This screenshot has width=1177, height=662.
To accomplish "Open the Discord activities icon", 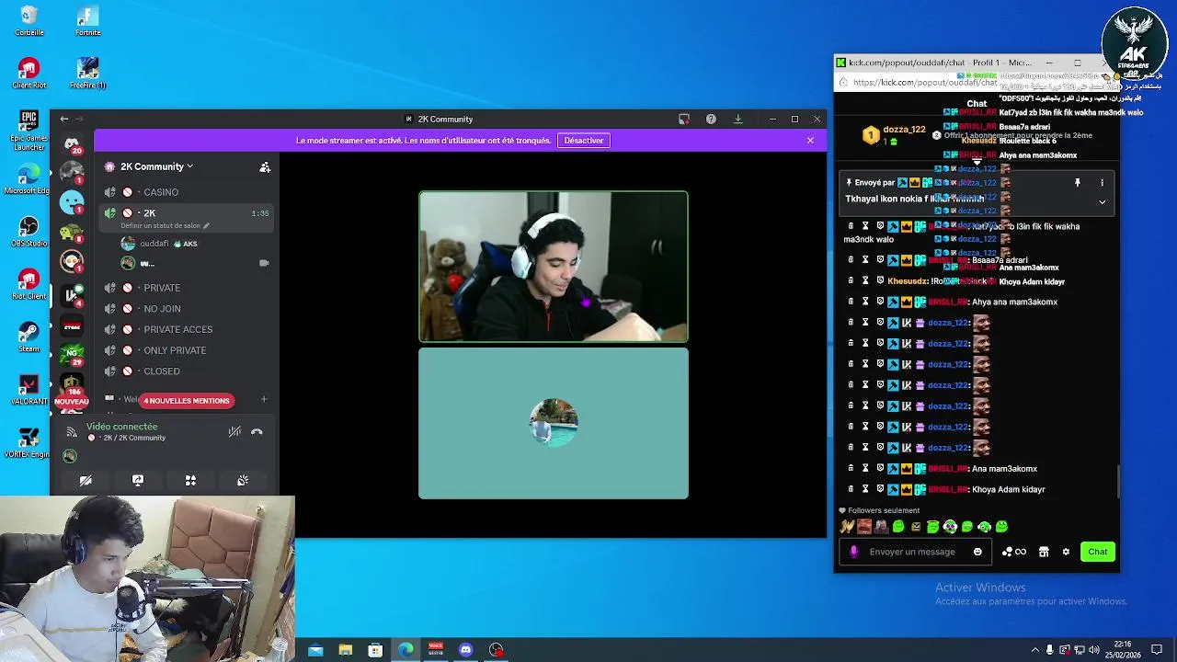I will [190, 480].
